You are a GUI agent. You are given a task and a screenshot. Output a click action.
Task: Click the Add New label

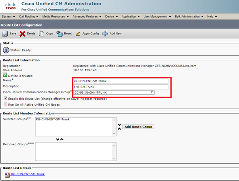[x=116, y=34]
